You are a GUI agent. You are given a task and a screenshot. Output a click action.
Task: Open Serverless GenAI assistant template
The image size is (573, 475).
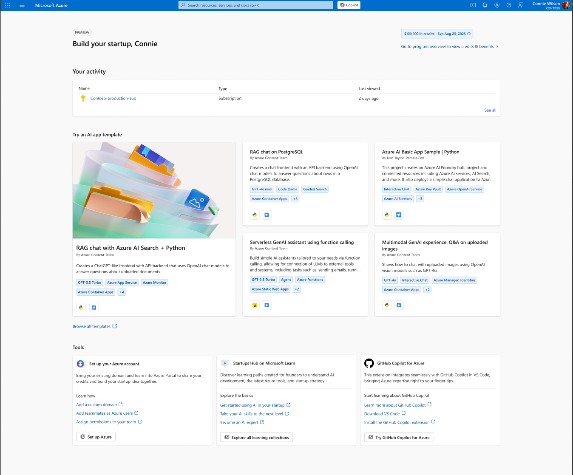(302, 243)
